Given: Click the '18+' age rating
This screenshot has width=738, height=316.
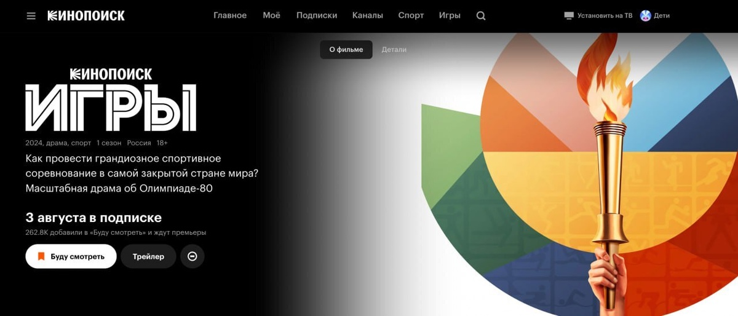Looking at the screenshot, I should point(162,143).
